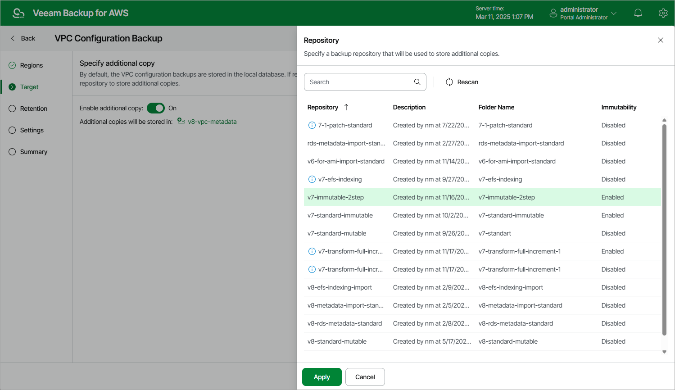Go back using the Back chevron
This screenshot has width=675, height=390.
13,38
